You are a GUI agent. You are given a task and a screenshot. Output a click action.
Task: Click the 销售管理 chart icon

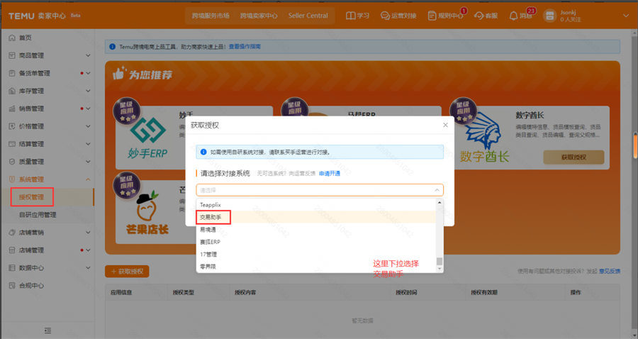click(x=12, y=109)
